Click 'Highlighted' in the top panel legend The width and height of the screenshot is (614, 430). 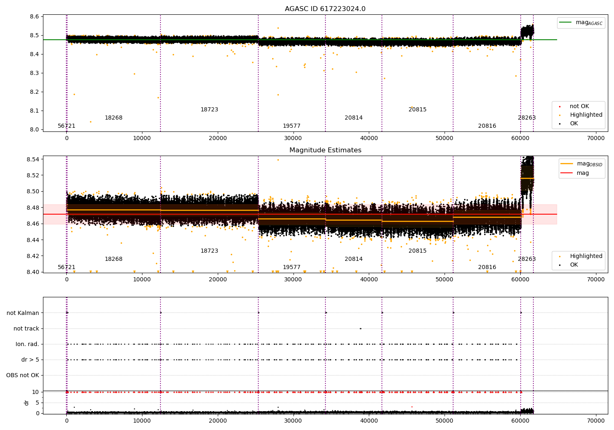586,115
